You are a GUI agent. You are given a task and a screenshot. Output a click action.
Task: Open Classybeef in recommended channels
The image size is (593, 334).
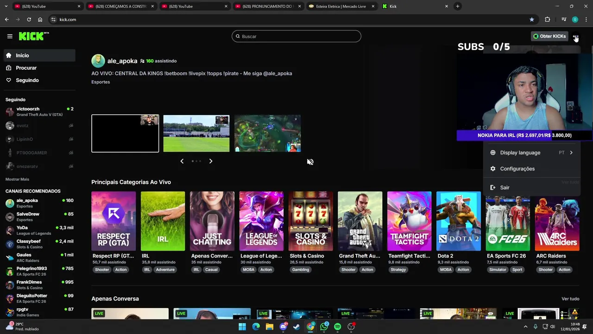(x=39, y=244)
